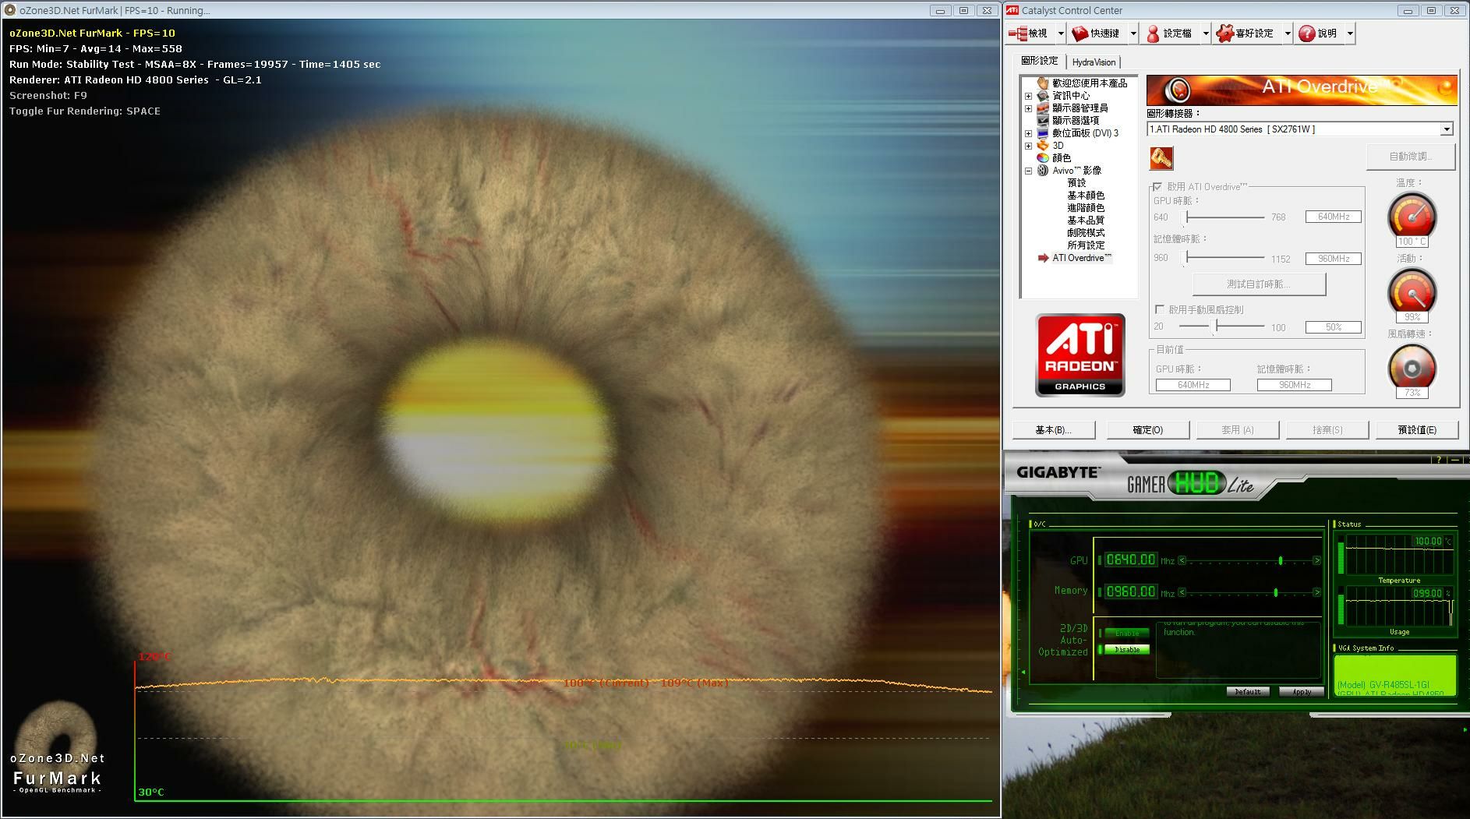Click the fan speed slider in Overdrive
The height and width of the screenshot is (819, 1470).
(1221, 326)
